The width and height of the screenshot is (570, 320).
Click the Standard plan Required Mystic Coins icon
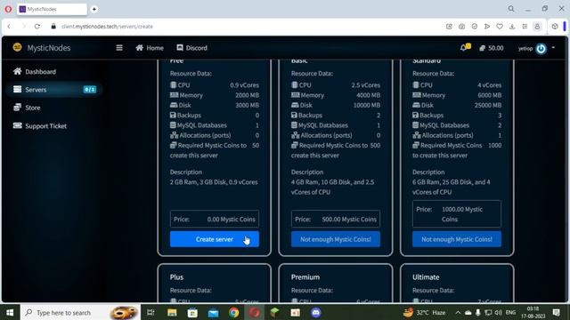(416, 145)
